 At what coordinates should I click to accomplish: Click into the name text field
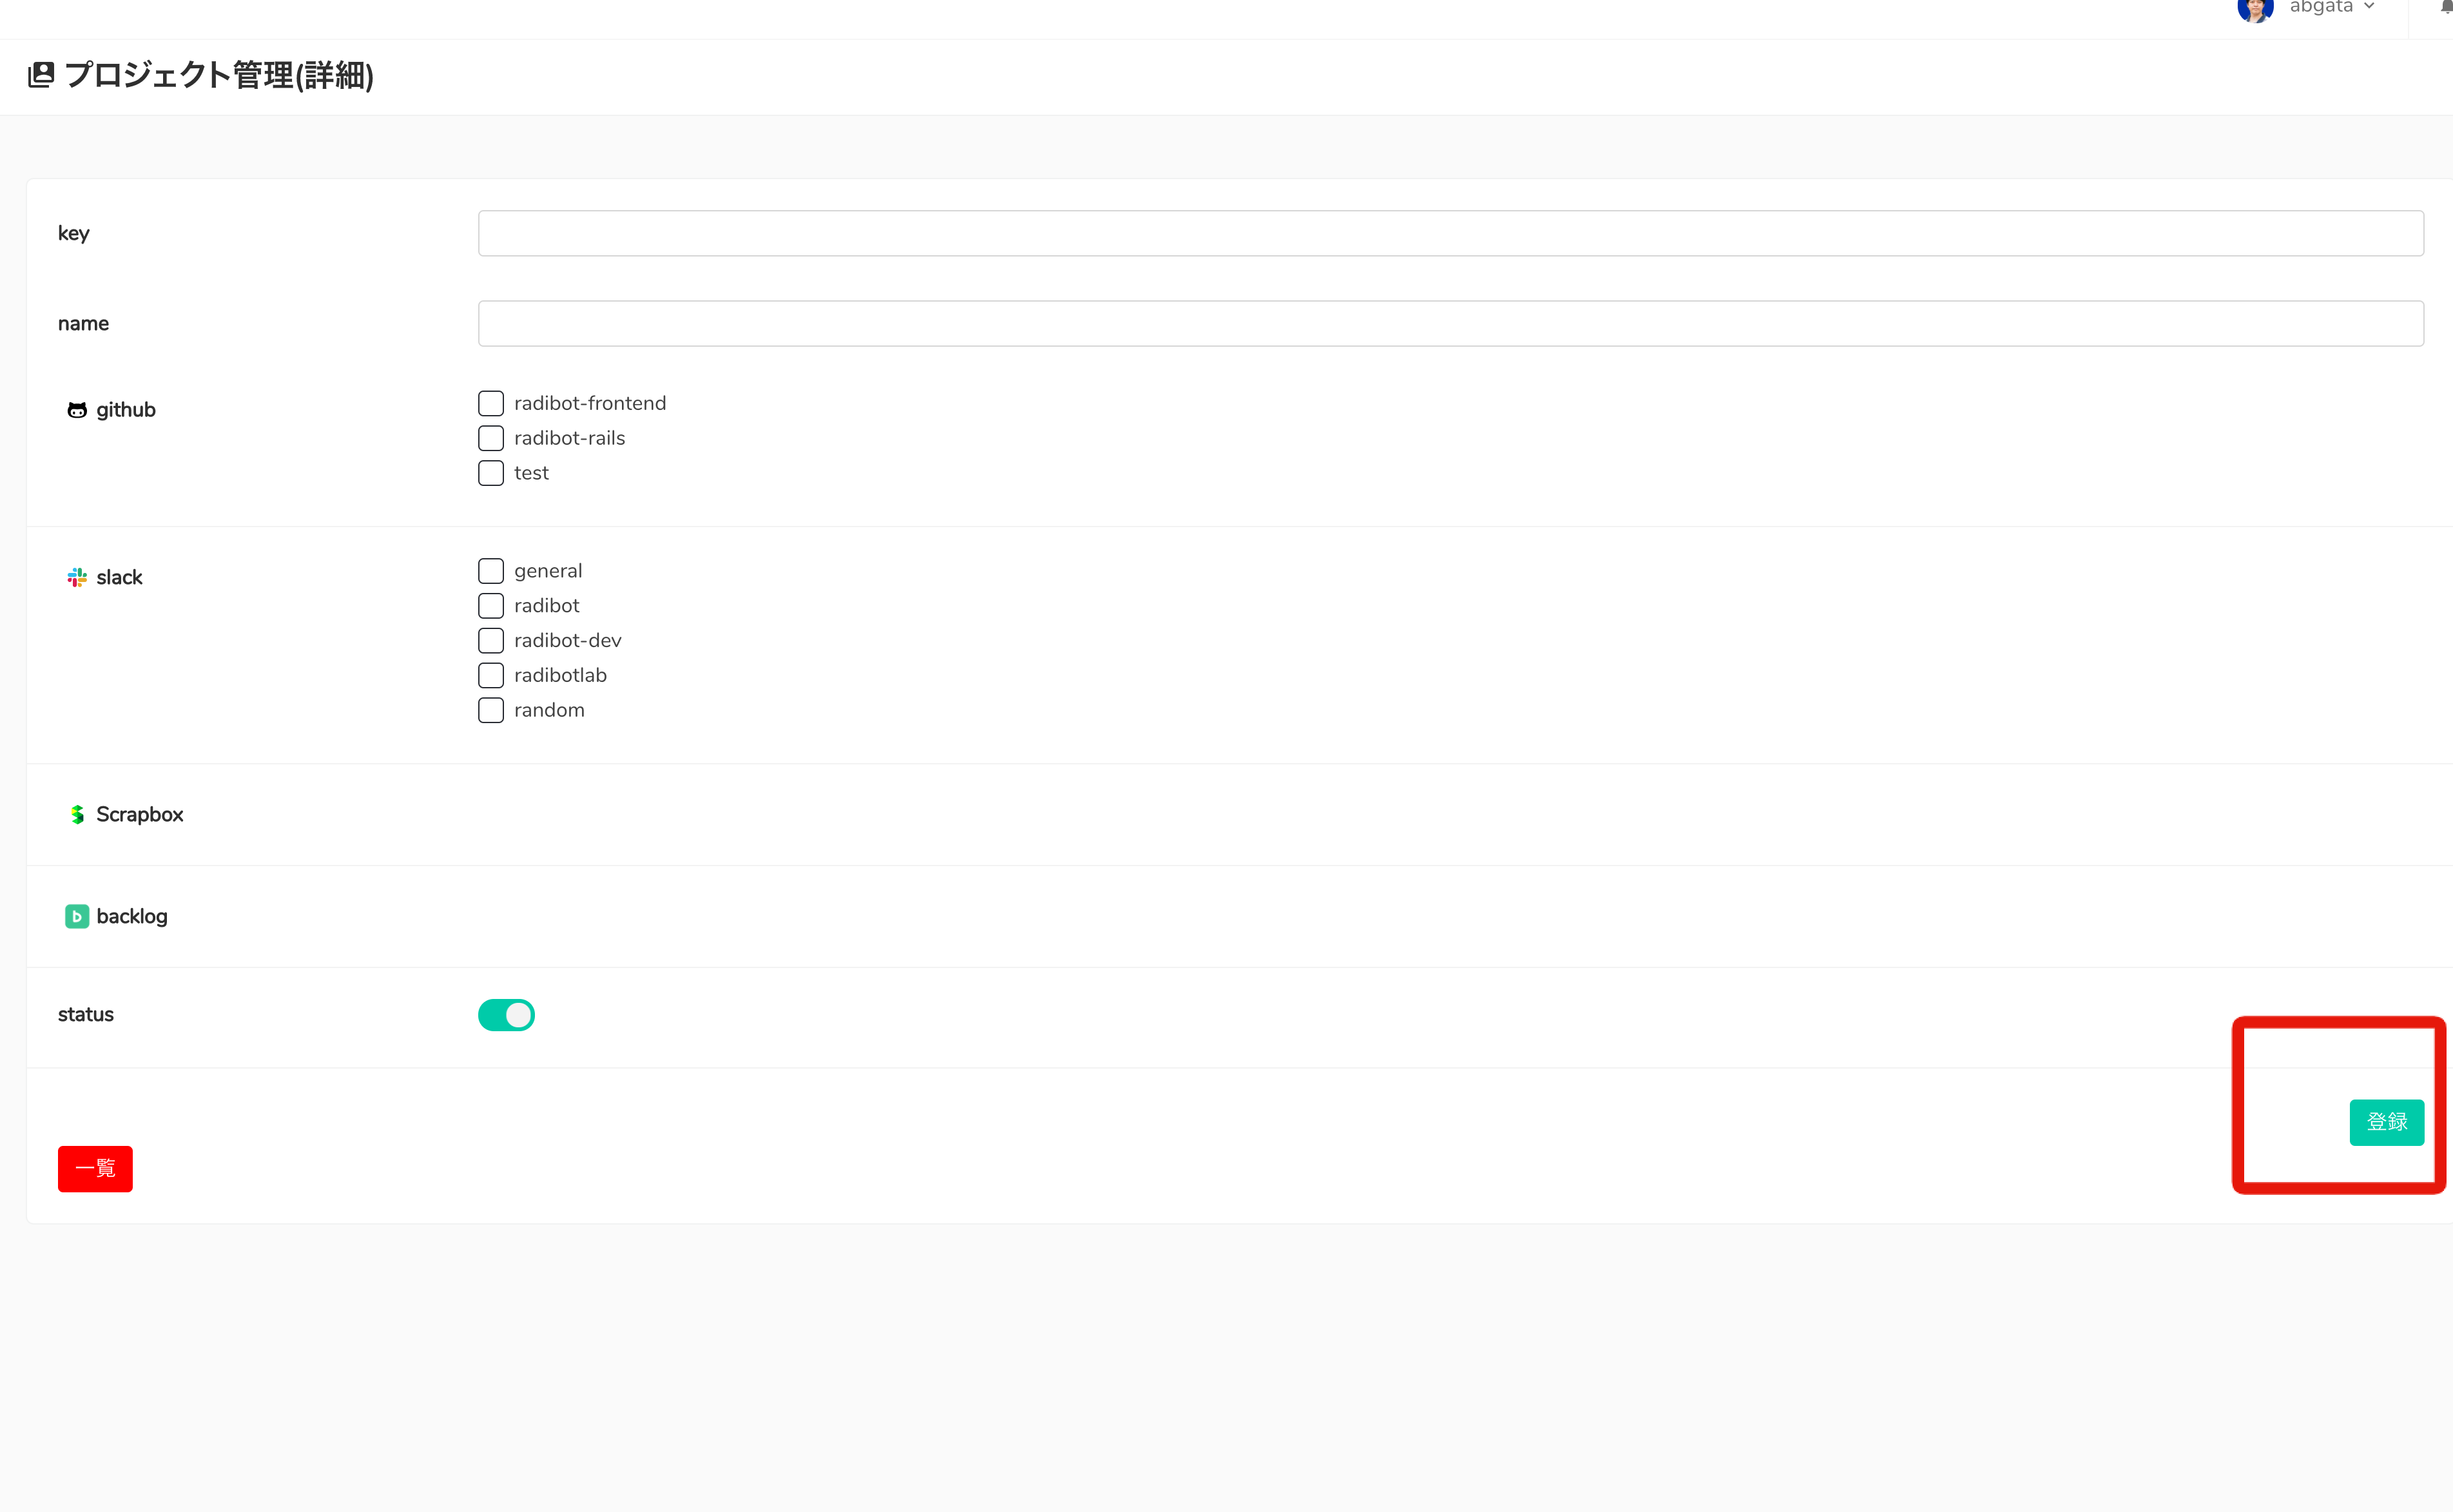[x=1450, y=324]
